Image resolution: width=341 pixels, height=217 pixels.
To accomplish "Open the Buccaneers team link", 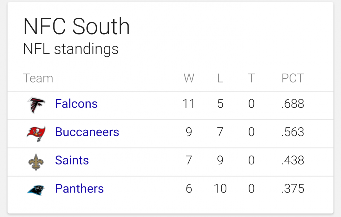I will click(x=87, y=132).
